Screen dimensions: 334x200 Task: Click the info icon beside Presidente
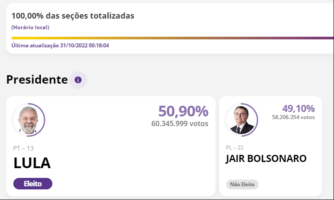[78, 80]
